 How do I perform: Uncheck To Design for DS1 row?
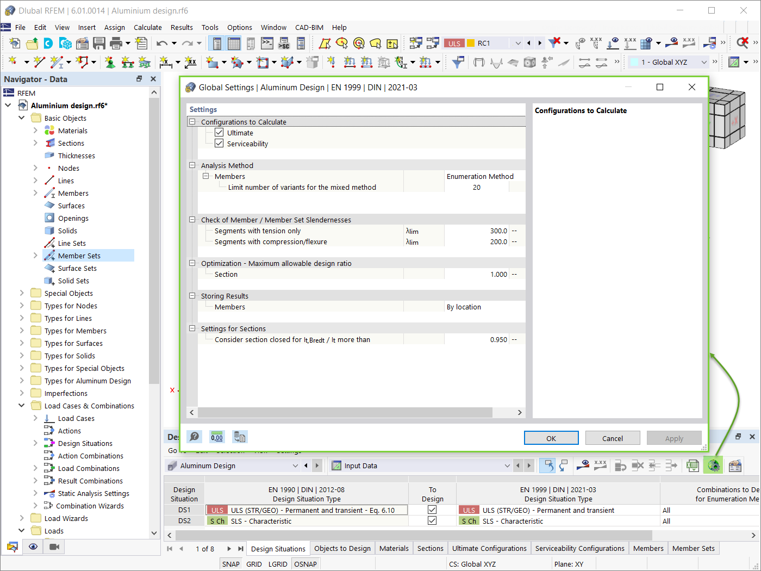click(432, 510)
